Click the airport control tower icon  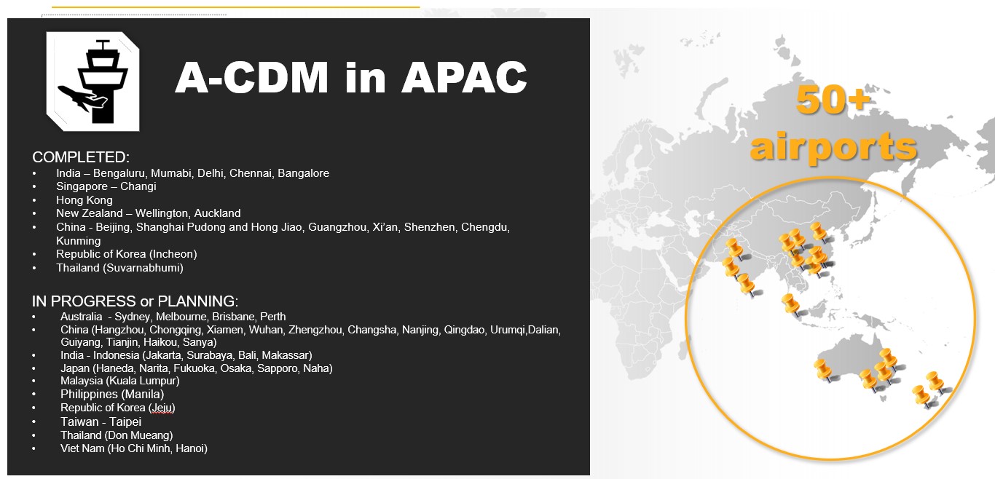(x=93, y=81)
